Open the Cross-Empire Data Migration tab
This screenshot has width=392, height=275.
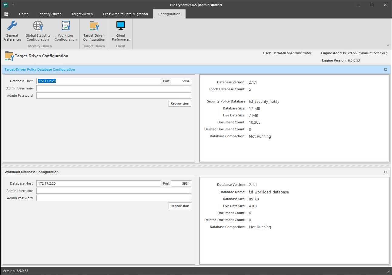126,14
